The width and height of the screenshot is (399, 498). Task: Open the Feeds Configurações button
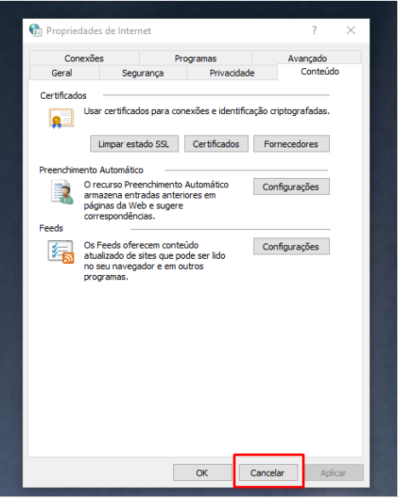tap(291, 247)
